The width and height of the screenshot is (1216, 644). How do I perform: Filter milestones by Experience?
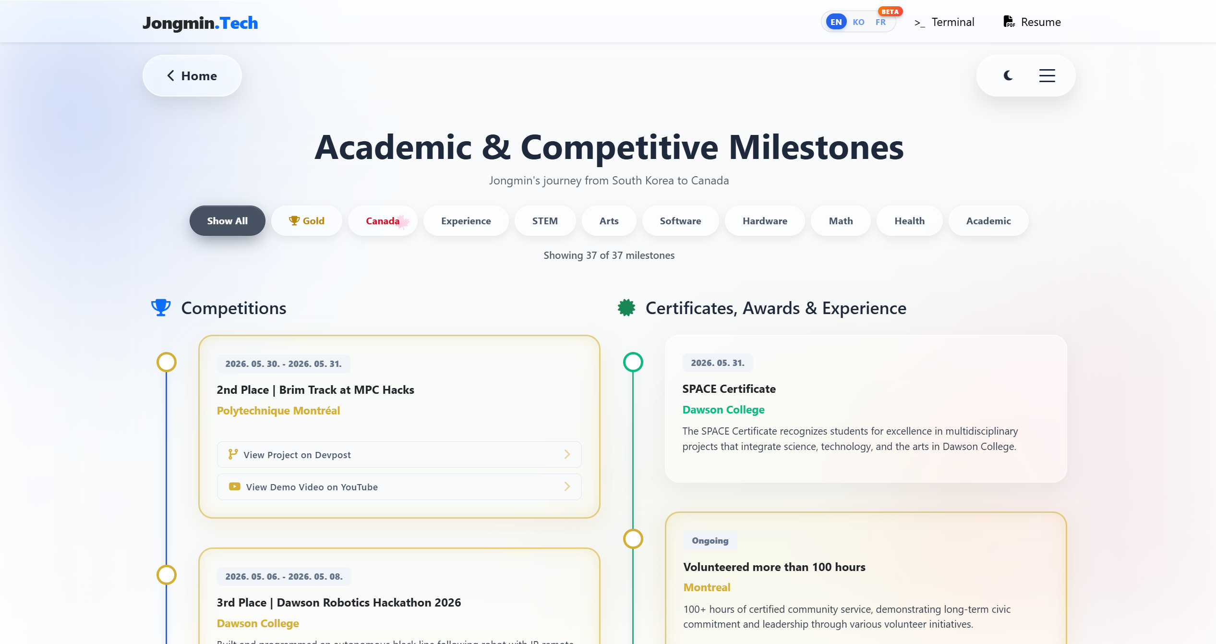click(466, 221)
